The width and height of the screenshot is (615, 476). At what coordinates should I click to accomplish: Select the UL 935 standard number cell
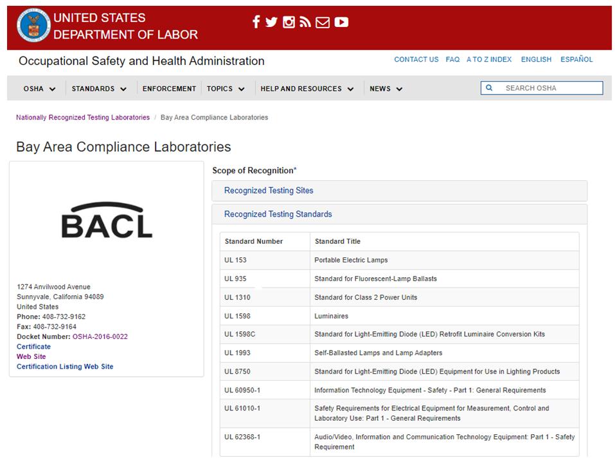pyautogui.click(x=265, y=279)
